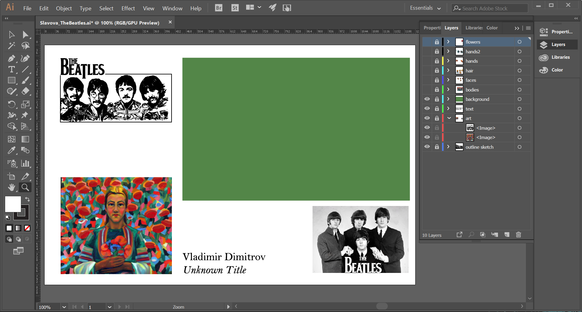Open Properties from right dock
Viewport: 582px width, 312px height.
557,32
